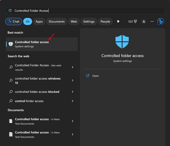The width and height of the screenshot is (170, 146).
Task: Click the search magnifier icon in search box
Action: click(10, 10)
